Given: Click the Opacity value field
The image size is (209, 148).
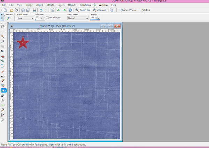Looking at the screenshot, I should point(92,18).
